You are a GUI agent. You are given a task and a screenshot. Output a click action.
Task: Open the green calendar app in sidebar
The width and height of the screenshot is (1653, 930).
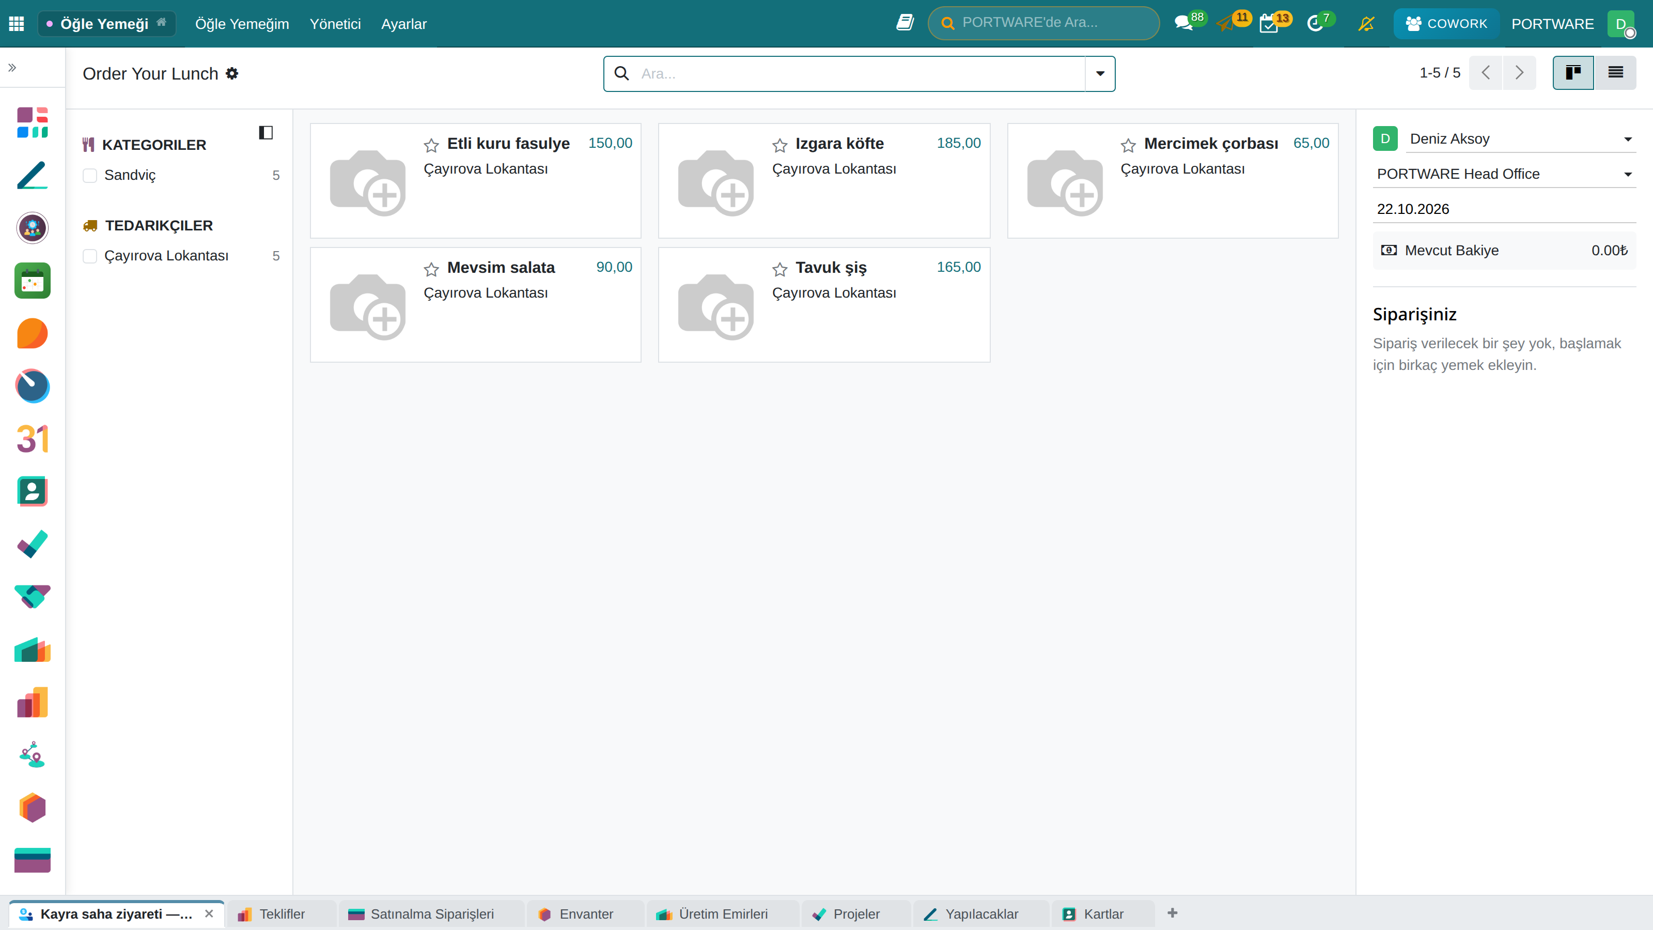32,281
